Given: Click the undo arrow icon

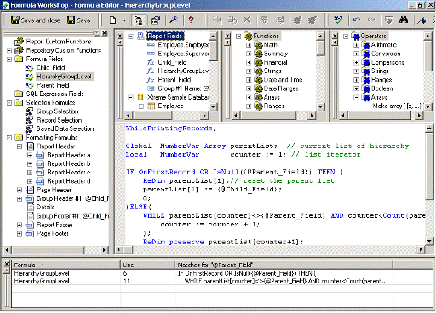Looking at the screenshot, I should click(357, 20).
